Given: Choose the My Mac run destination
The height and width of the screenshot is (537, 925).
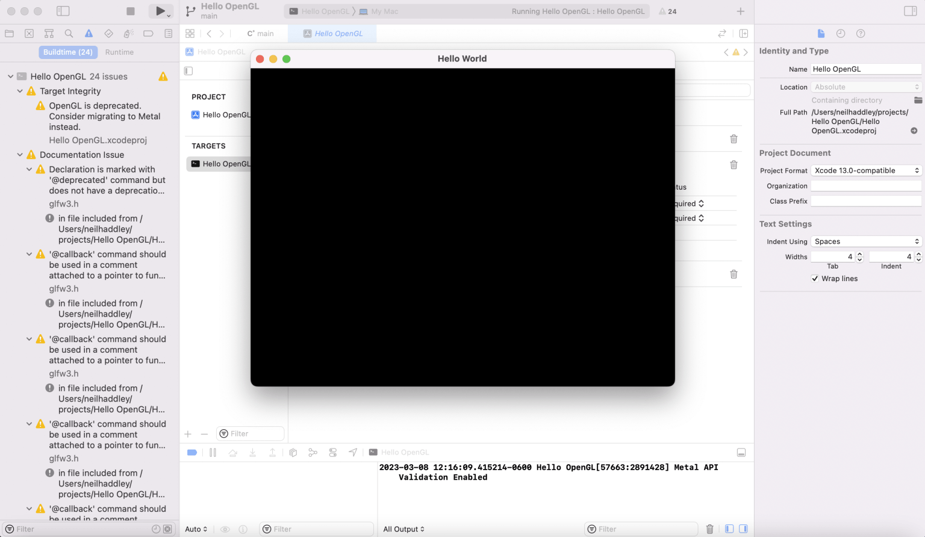Looking at the screenshot, I should click(x=379, y=11).
